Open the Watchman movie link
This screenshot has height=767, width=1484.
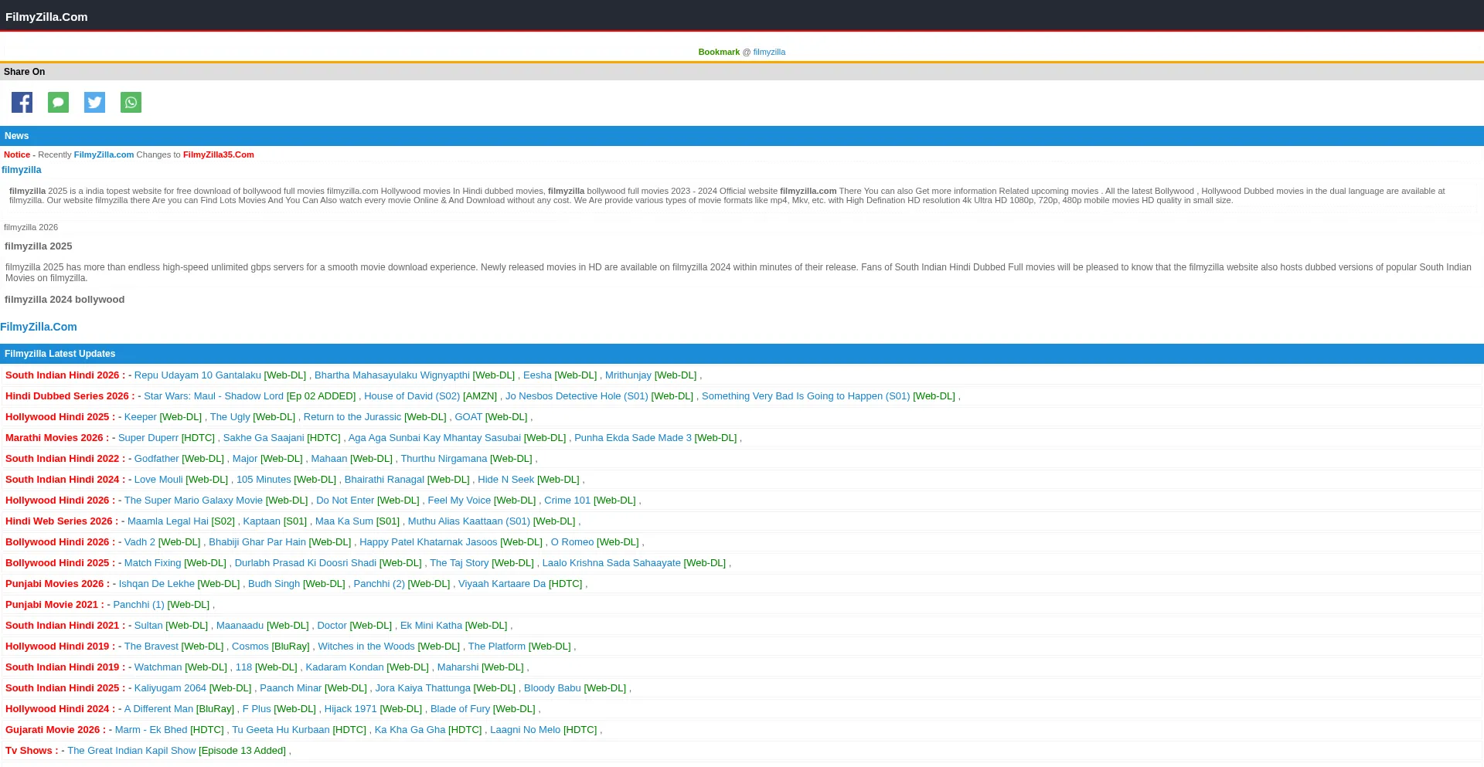158,667
